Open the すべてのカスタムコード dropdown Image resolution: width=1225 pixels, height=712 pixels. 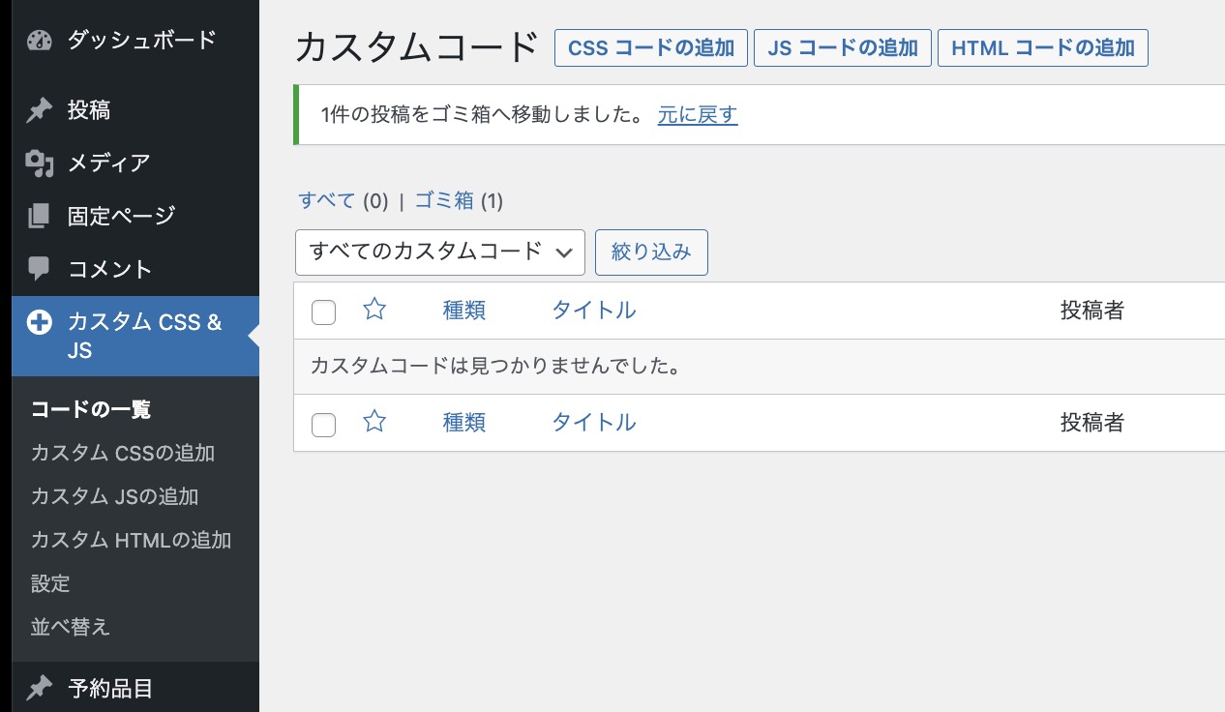pos(439,252)
